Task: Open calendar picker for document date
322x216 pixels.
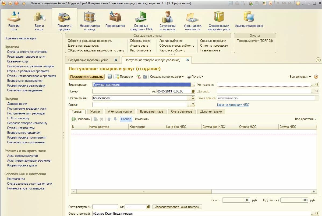Action: click(x=193, y=91)
